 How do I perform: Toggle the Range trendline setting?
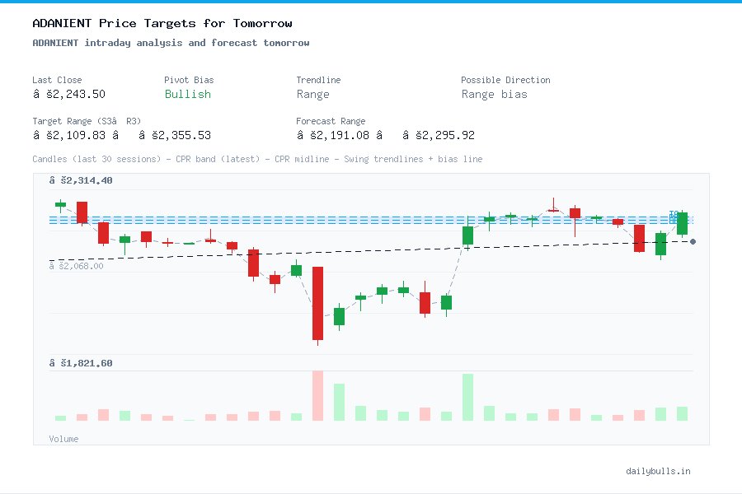pos(314,95)
